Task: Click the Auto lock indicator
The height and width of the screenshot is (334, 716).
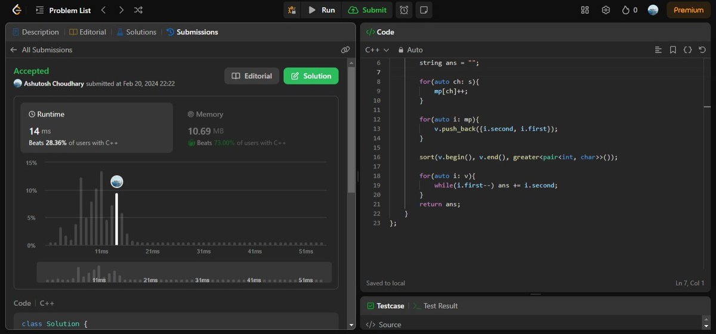Action: coord(411,50)
